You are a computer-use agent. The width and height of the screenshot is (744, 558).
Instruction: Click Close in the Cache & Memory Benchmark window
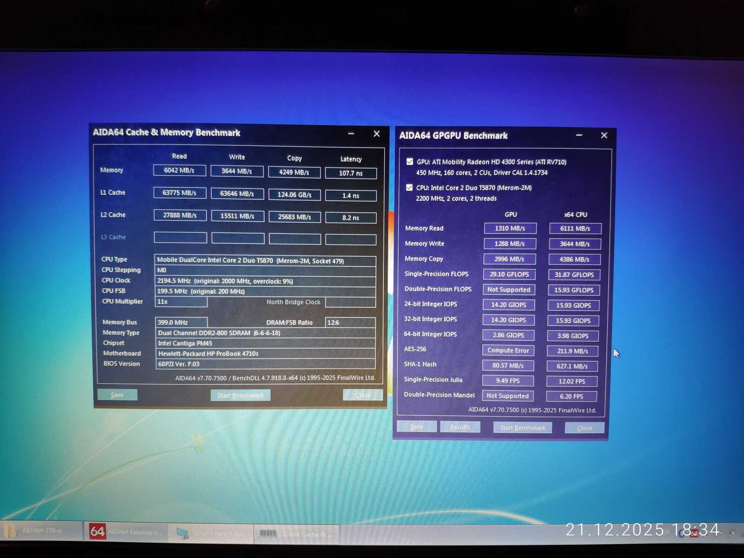coord(363,395)
